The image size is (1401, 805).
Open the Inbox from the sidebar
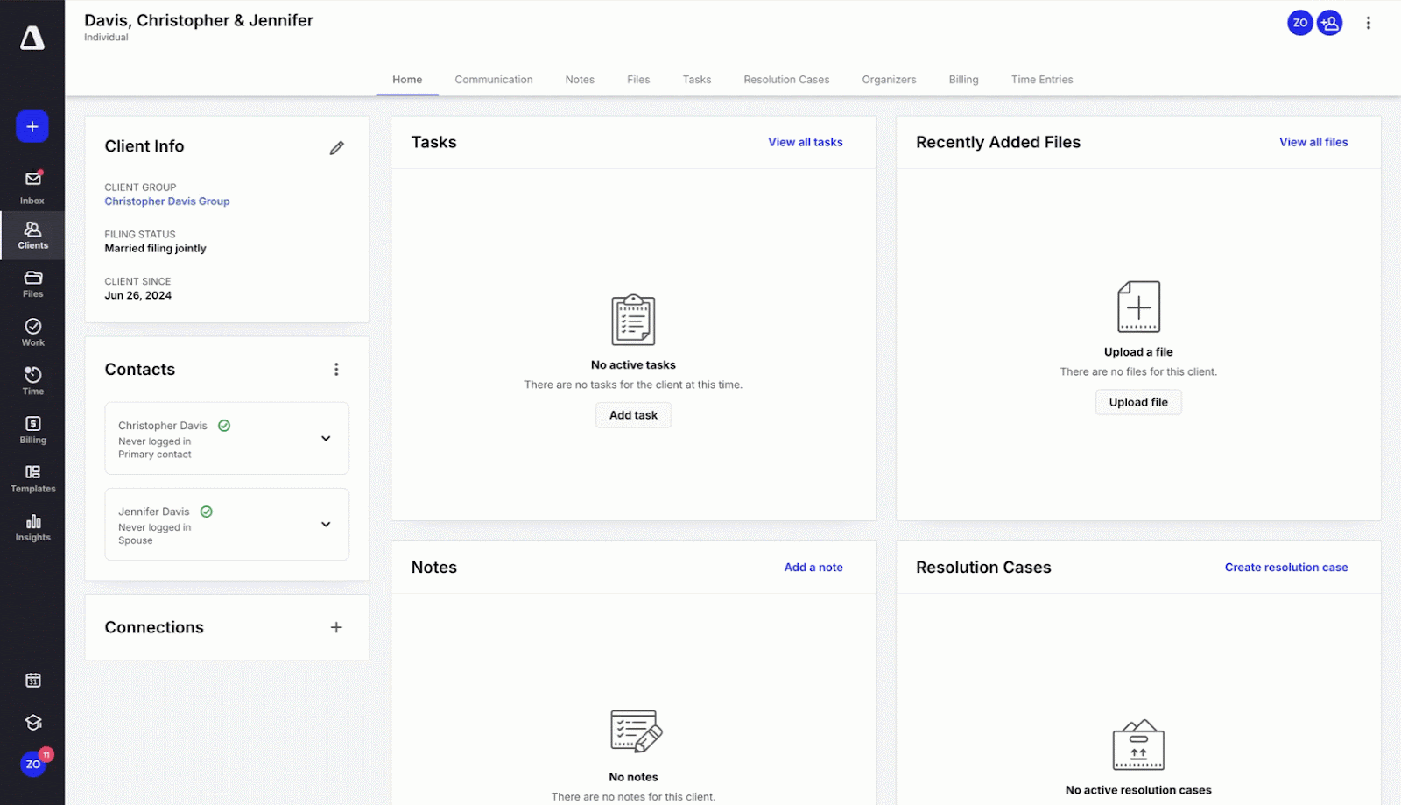(x=32, y=187)
